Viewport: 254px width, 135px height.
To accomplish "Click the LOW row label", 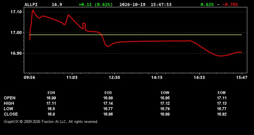I will pos(8,109).
